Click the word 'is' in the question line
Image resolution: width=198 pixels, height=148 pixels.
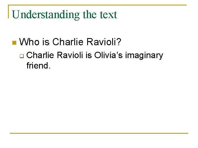coord(46,42)
